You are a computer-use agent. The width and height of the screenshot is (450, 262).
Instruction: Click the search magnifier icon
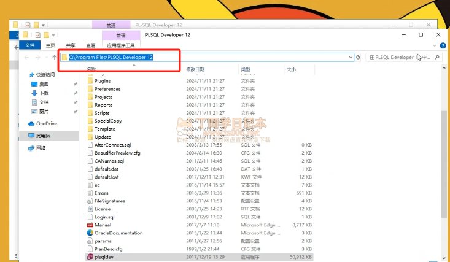[437, 58]
